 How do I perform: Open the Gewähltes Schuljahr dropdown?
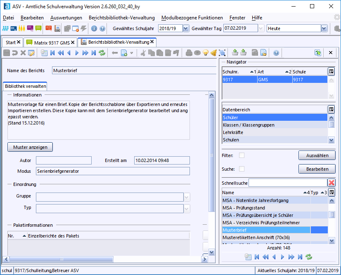tap(186, 28)
